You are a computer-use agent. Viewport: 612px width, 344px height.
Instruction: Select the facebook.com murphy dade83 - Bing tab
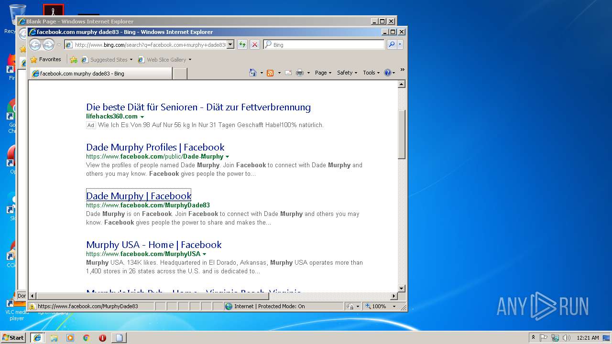pos(101,74)
